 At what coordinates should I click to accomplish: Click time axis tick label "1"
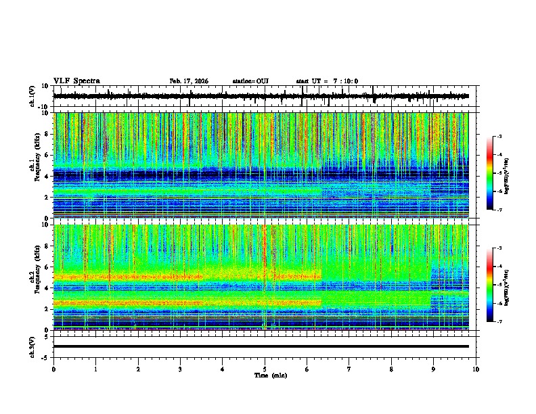(x=95, y=369)
